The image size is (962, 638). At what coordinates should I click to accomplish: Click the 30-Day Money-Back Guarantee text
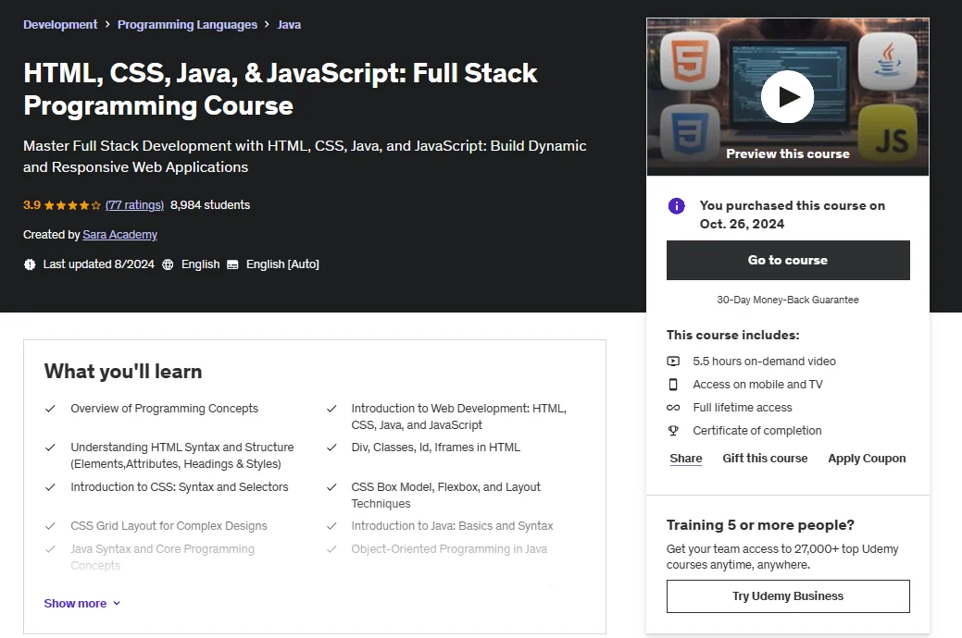point(788,300)
